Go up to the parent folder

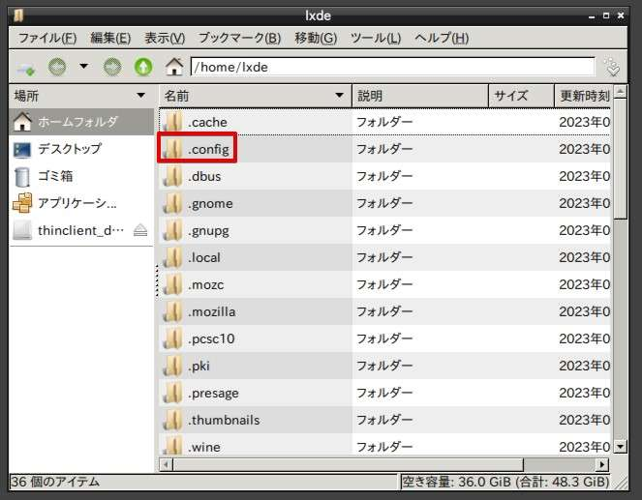click(143, 67)
